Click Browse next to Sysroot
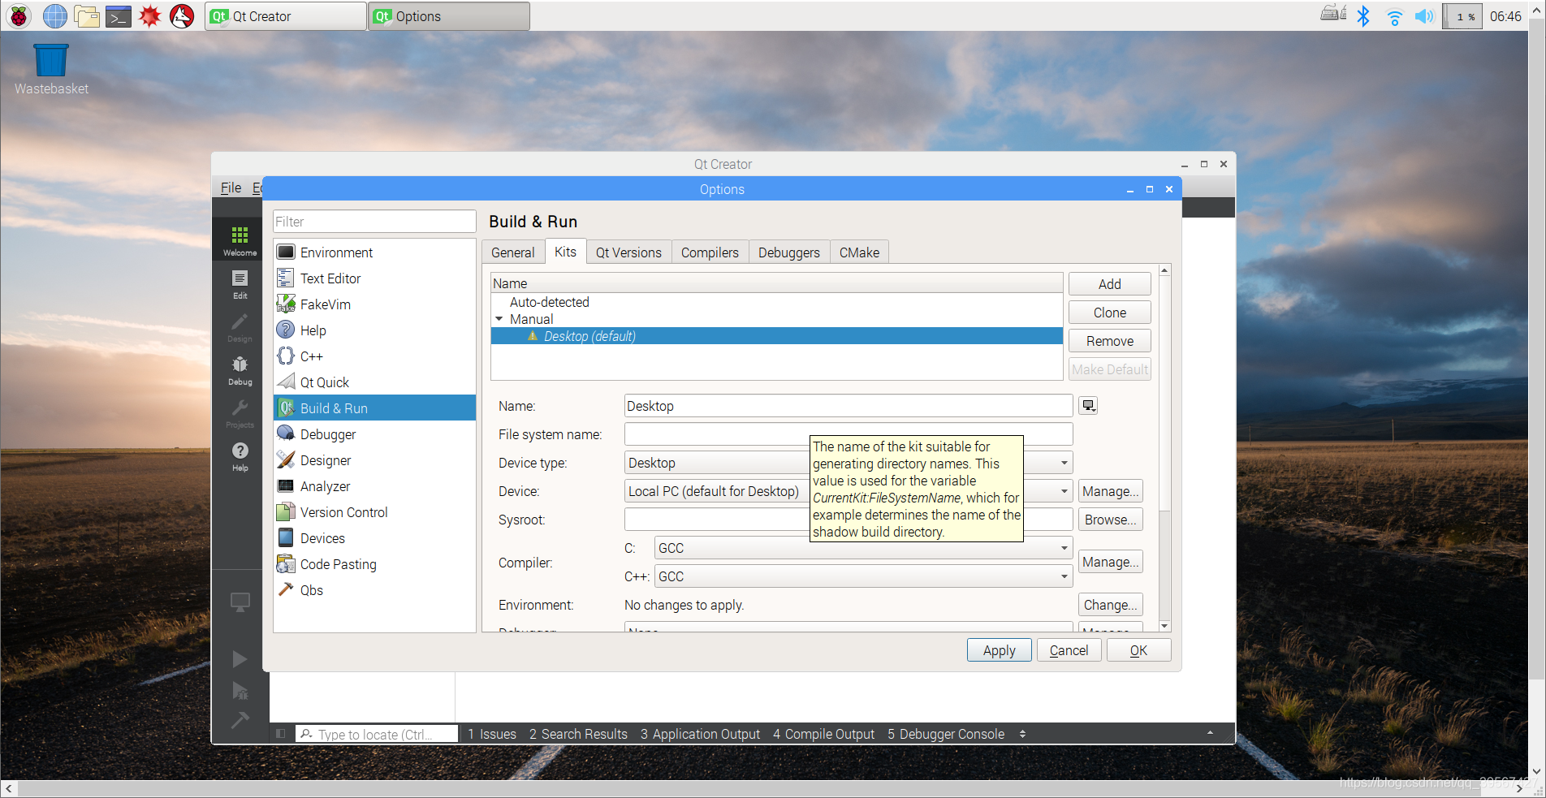The width and height of the screenshot is (1546, 798). (x=1110, y=520)
